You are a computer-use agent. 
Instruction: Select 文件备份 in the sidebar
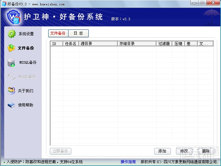26,48
